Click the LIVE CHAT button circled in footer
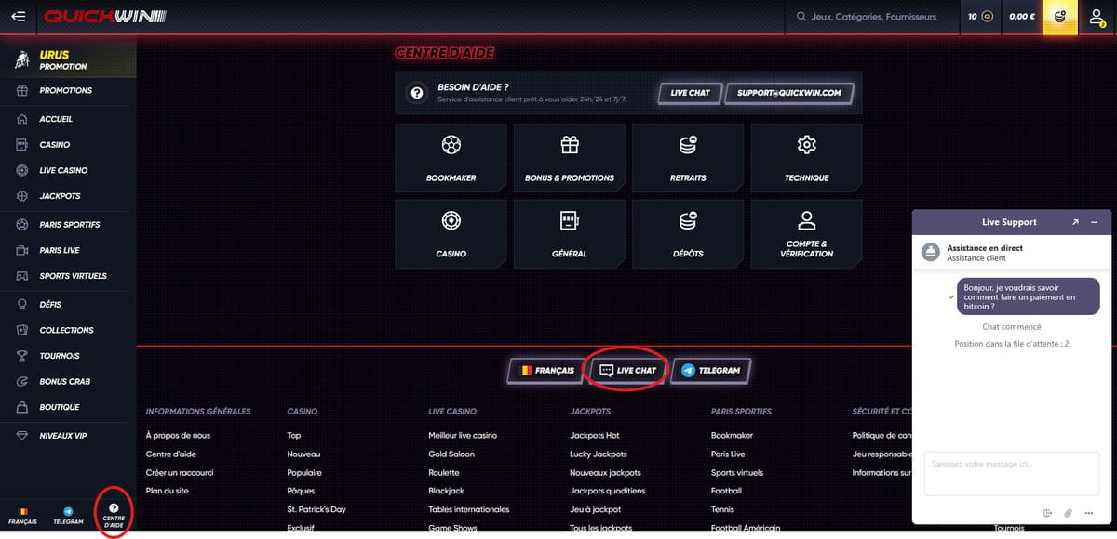Viewport: 1117px width, 539px height. click(626, 370)
